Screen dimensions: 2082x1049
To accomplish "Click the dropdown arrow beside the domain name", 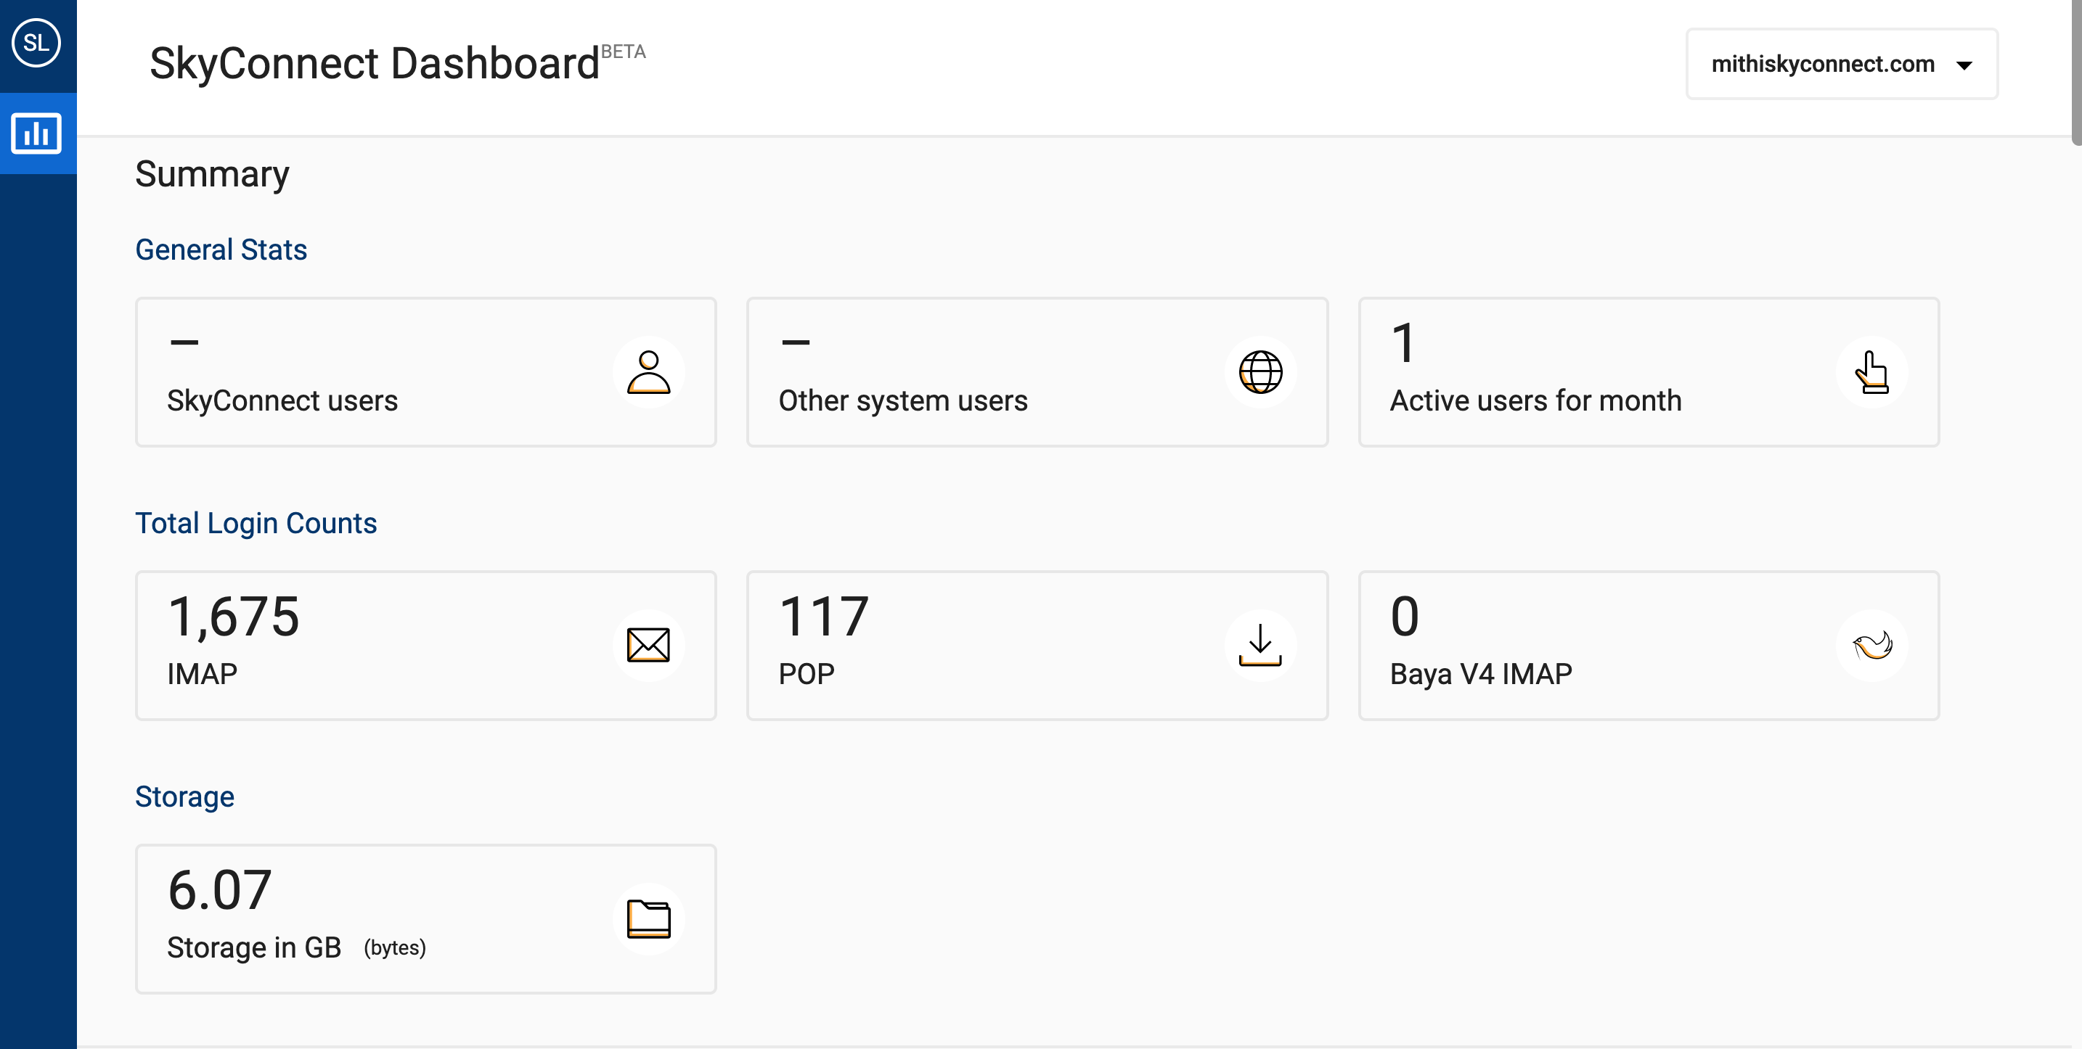I will [x=1964, y=65].
